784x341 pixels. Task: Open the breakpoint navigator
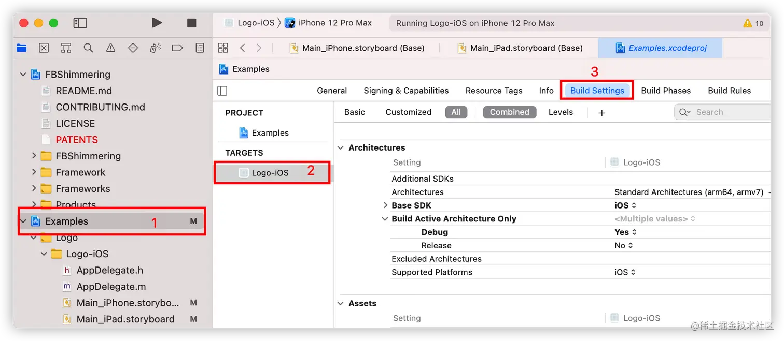(x=177, y=48)
